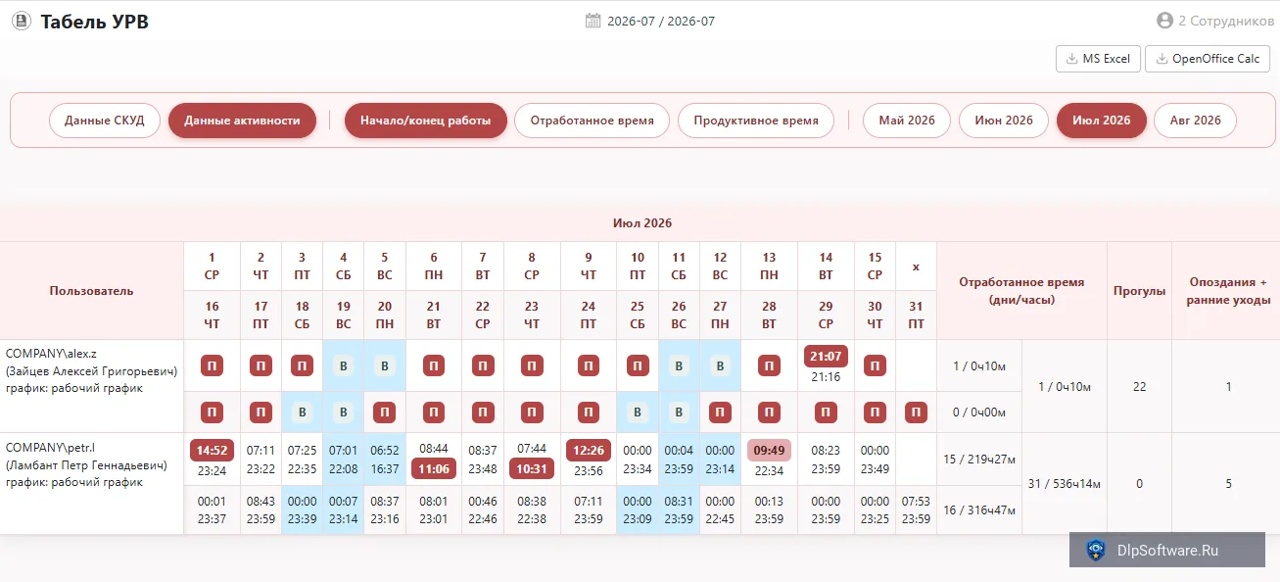Image resolution: width=1280 pixels, height=582 pixels.
Task: Click the 15 / 219ч27м half-month total
Action: click(x=979, y=460)
